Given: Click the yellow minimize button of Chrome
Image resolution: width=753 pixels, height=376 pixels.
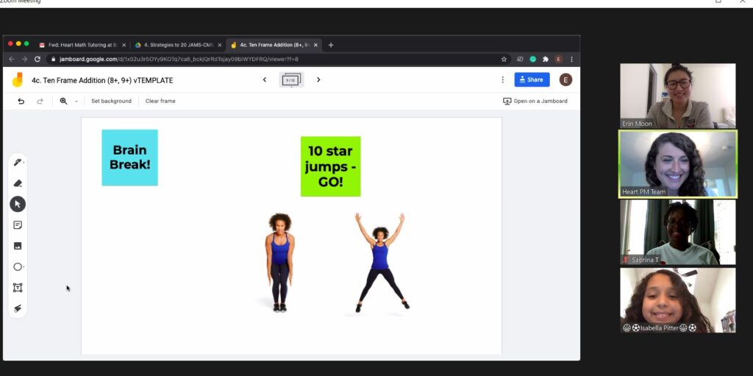Looking at the screenshot, I should 18,43.
